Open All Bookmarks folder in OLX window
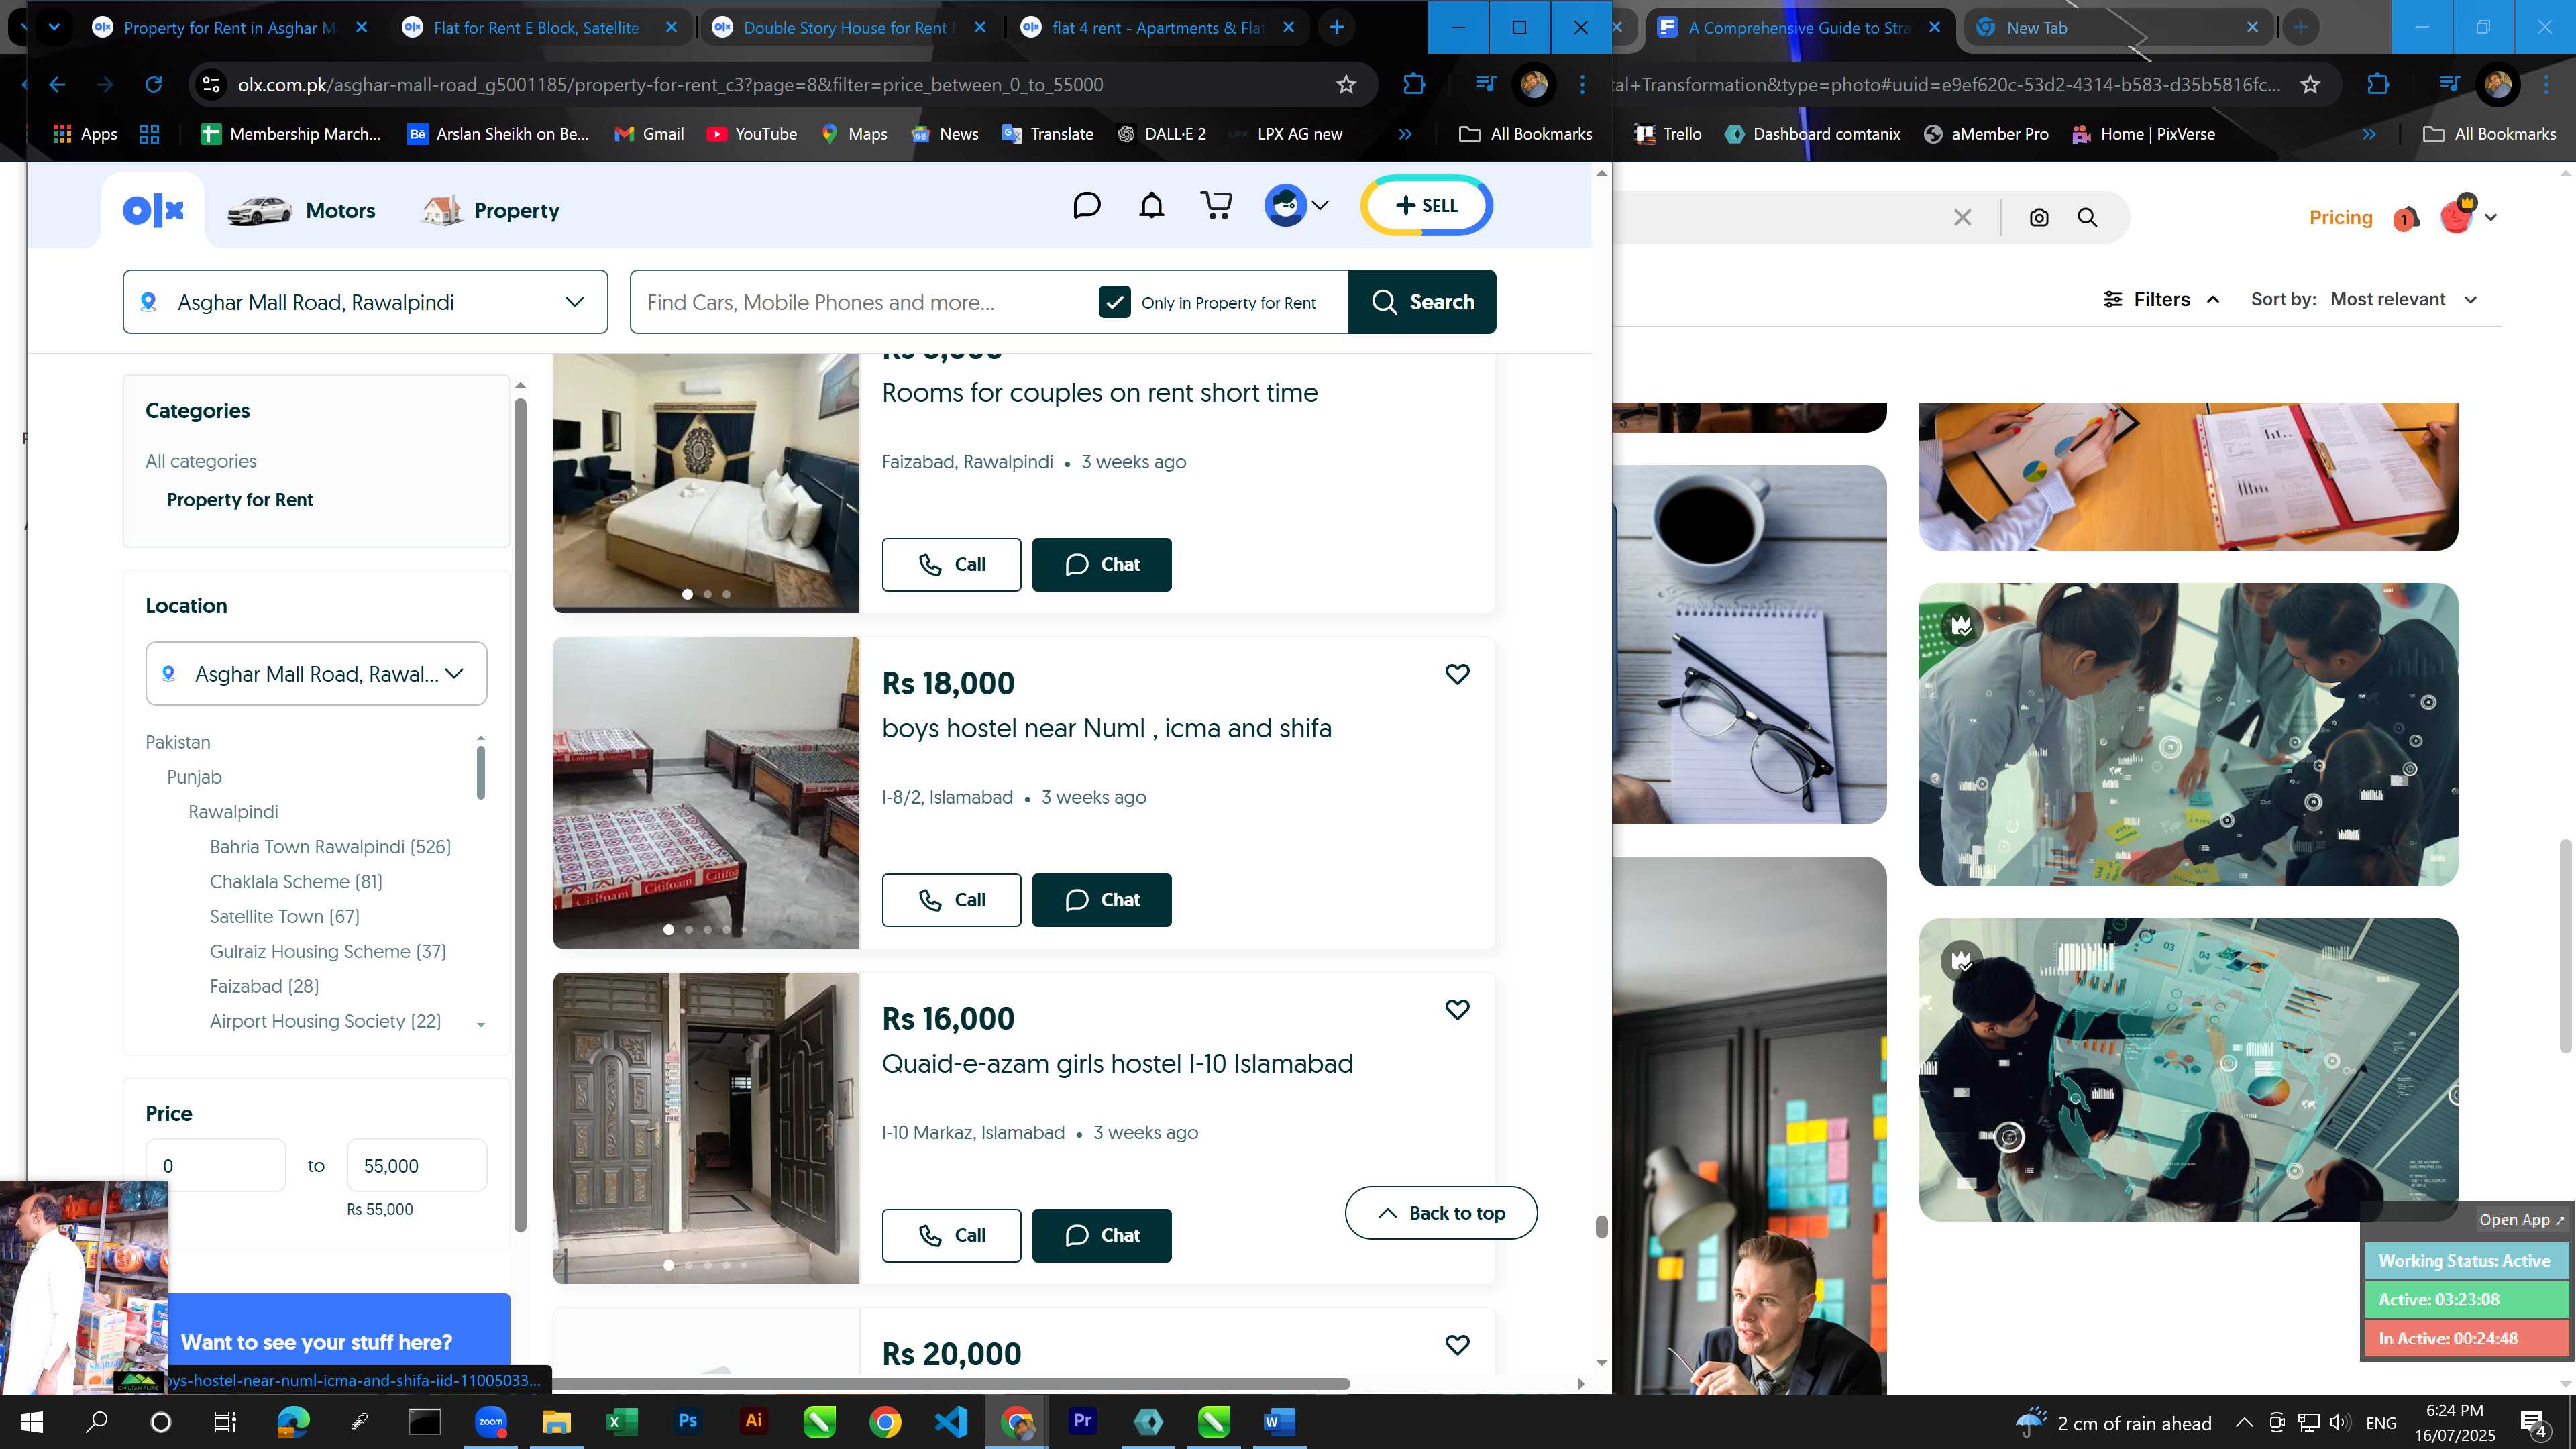Viewport: 2576px width, 1449px height. [1526, 134]
